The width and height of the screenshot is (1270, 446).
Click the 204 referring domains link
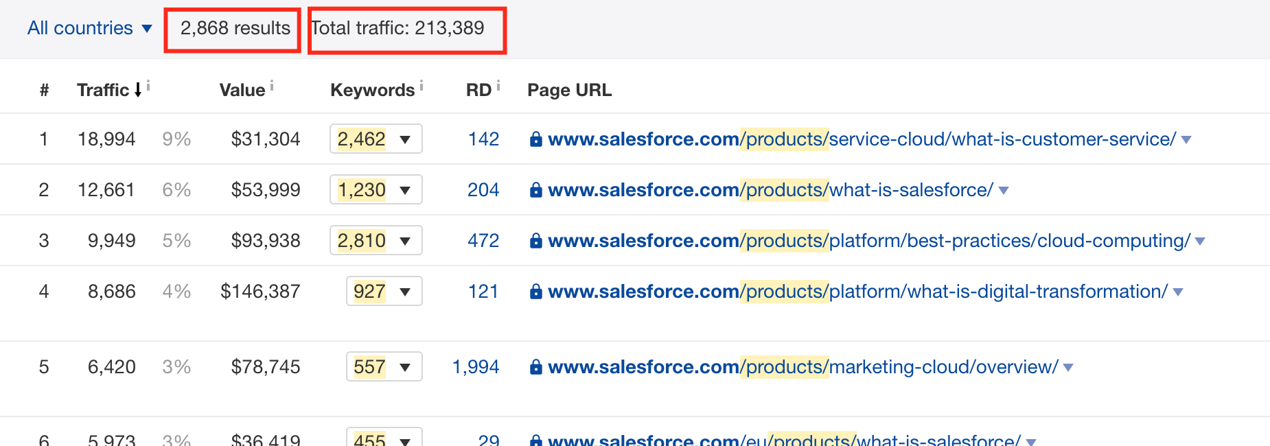(483, 190)
